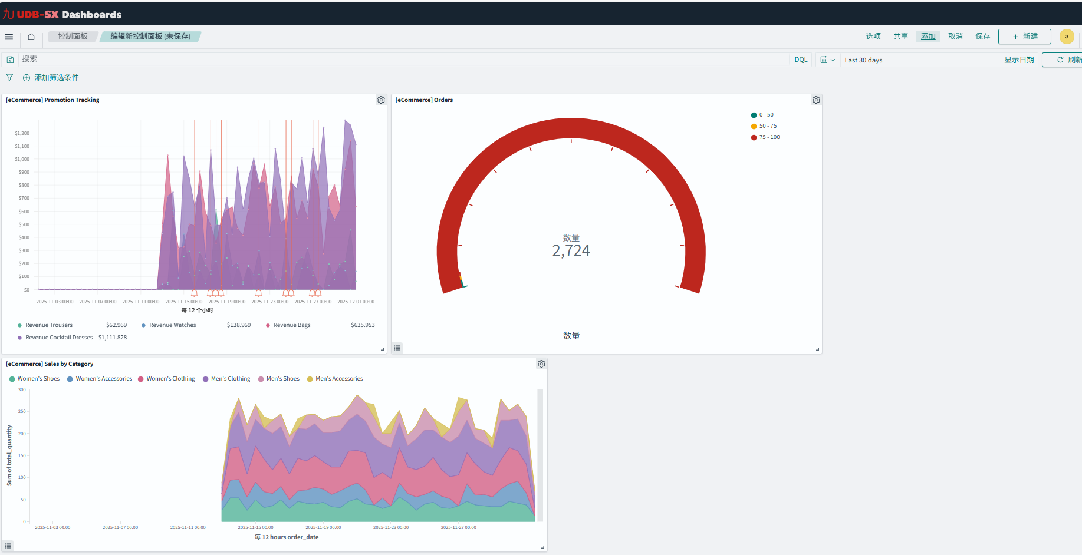
Task: Open Orders panel gear options
Action: click(x=816, y=100)
